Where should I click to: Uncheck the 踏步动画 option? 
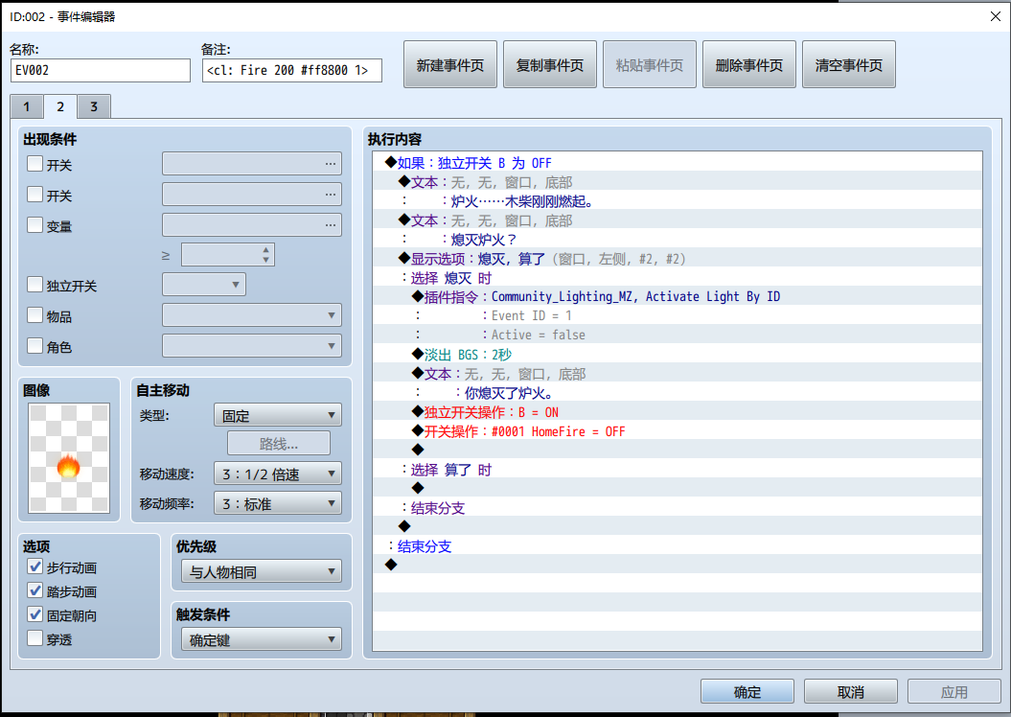(x=34, y=590)
